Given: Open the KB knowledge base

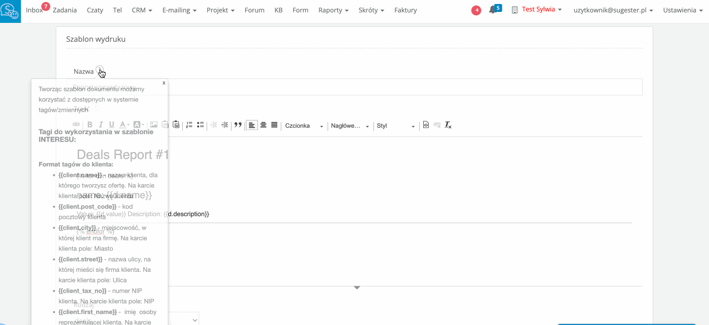Looking at the screenshot, I should pyautogui.click(x=278, y=10).
